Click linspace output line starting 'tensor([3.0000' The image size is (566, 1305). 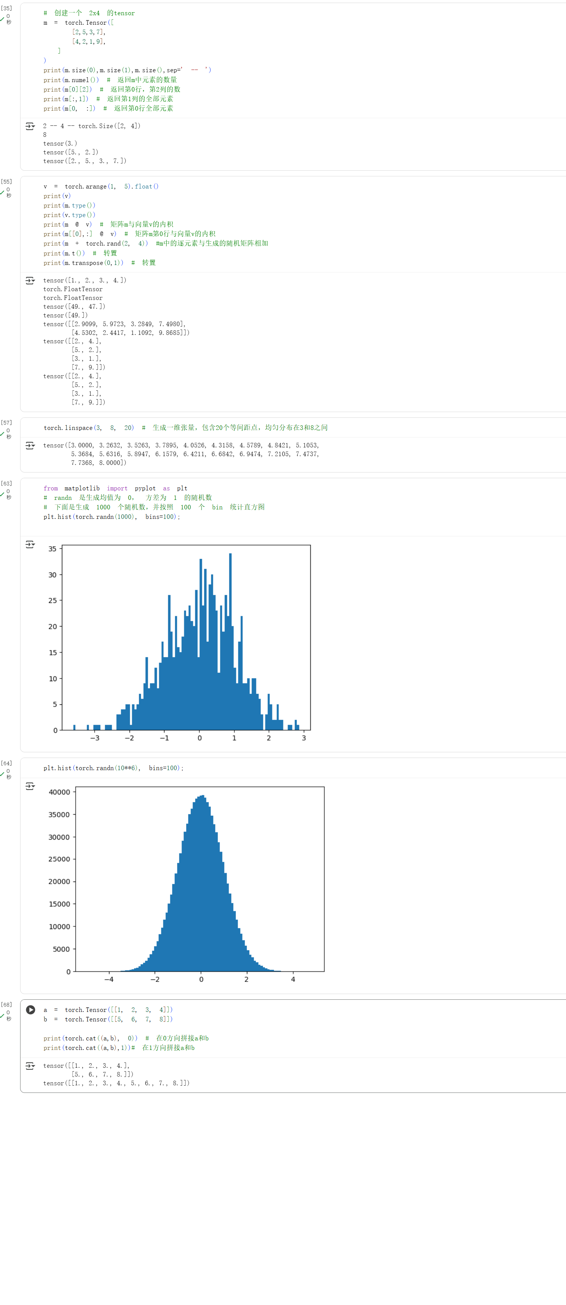[181, 445]
